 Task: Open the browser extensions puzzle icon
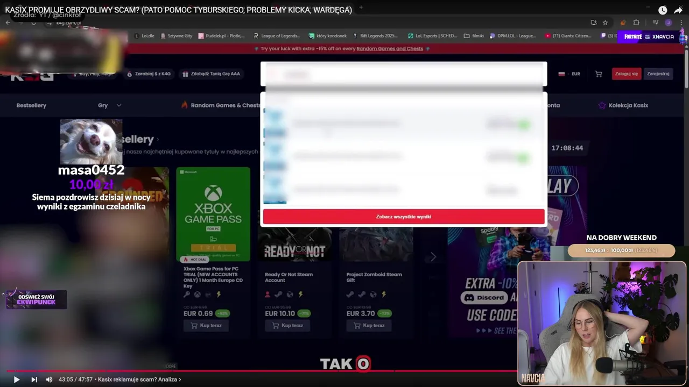(x=636, y=23)
